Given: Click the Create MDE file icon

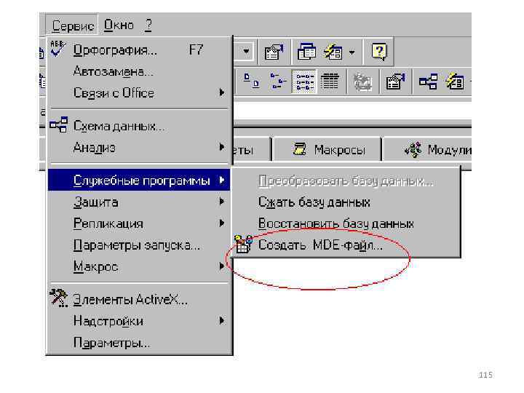Looking at the screenshot, I should 244,244.
